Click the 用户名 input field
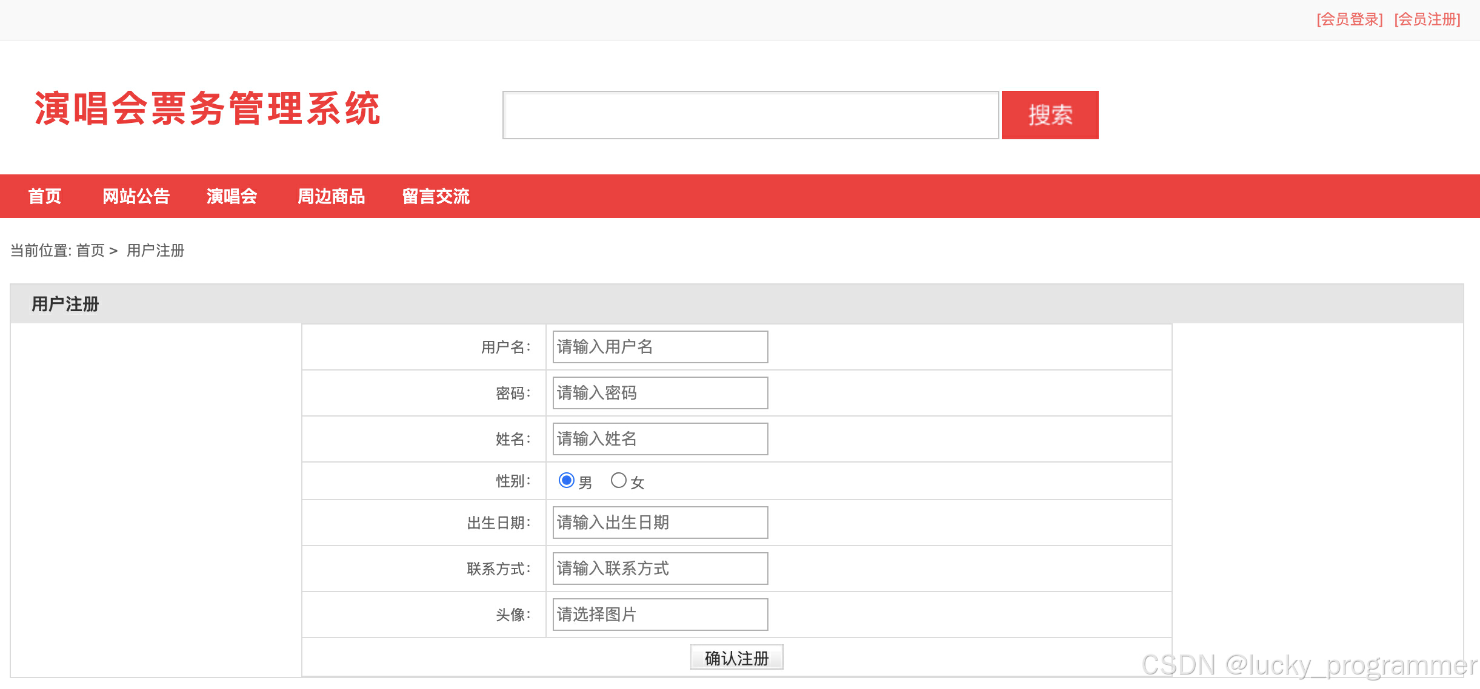The image size is (1480, 689). pyautogui.click(x=660, y=347)
